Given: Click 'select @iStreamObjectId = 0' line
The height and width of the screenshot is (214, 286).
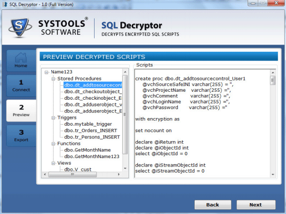Looking at the screenshot, I should [170, 171].
